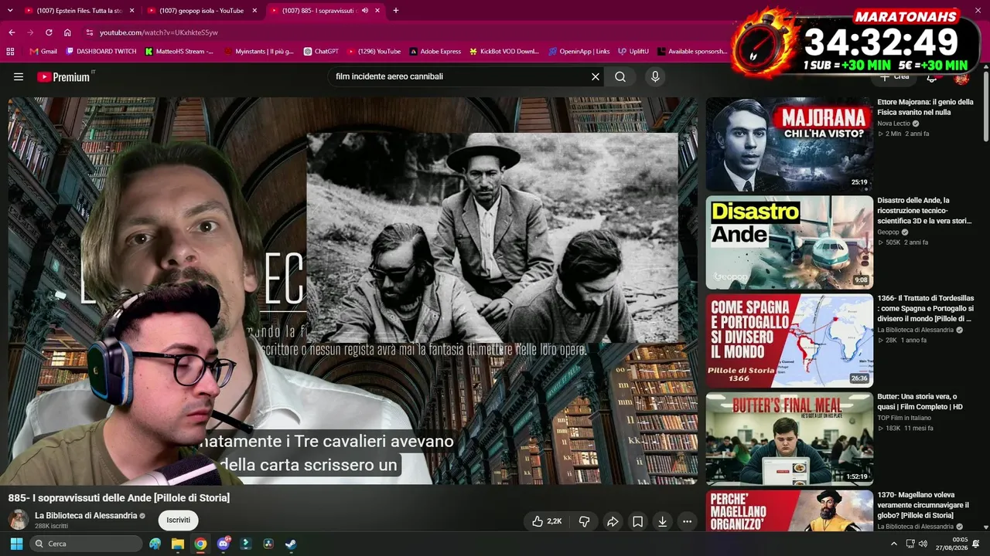Open KickBot VOD Downloader bookmark
Image resolution: width=990 pixels, height=556 pixels.
point(504,52)
